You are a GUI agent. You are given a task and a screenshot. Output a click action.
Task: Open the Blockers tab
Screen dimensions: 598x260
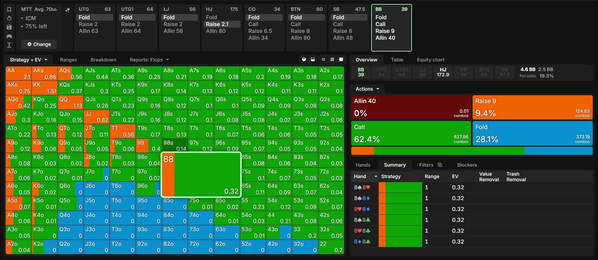(x=467, y=165)
